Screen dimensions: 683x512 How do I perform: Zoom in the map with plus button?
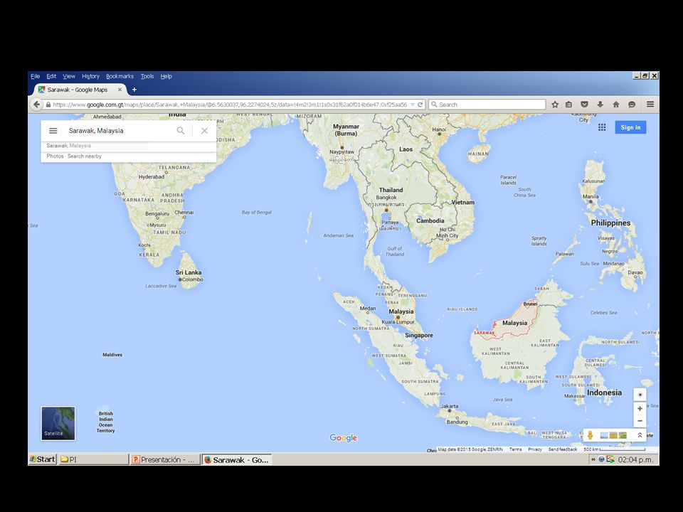(640, 408)
